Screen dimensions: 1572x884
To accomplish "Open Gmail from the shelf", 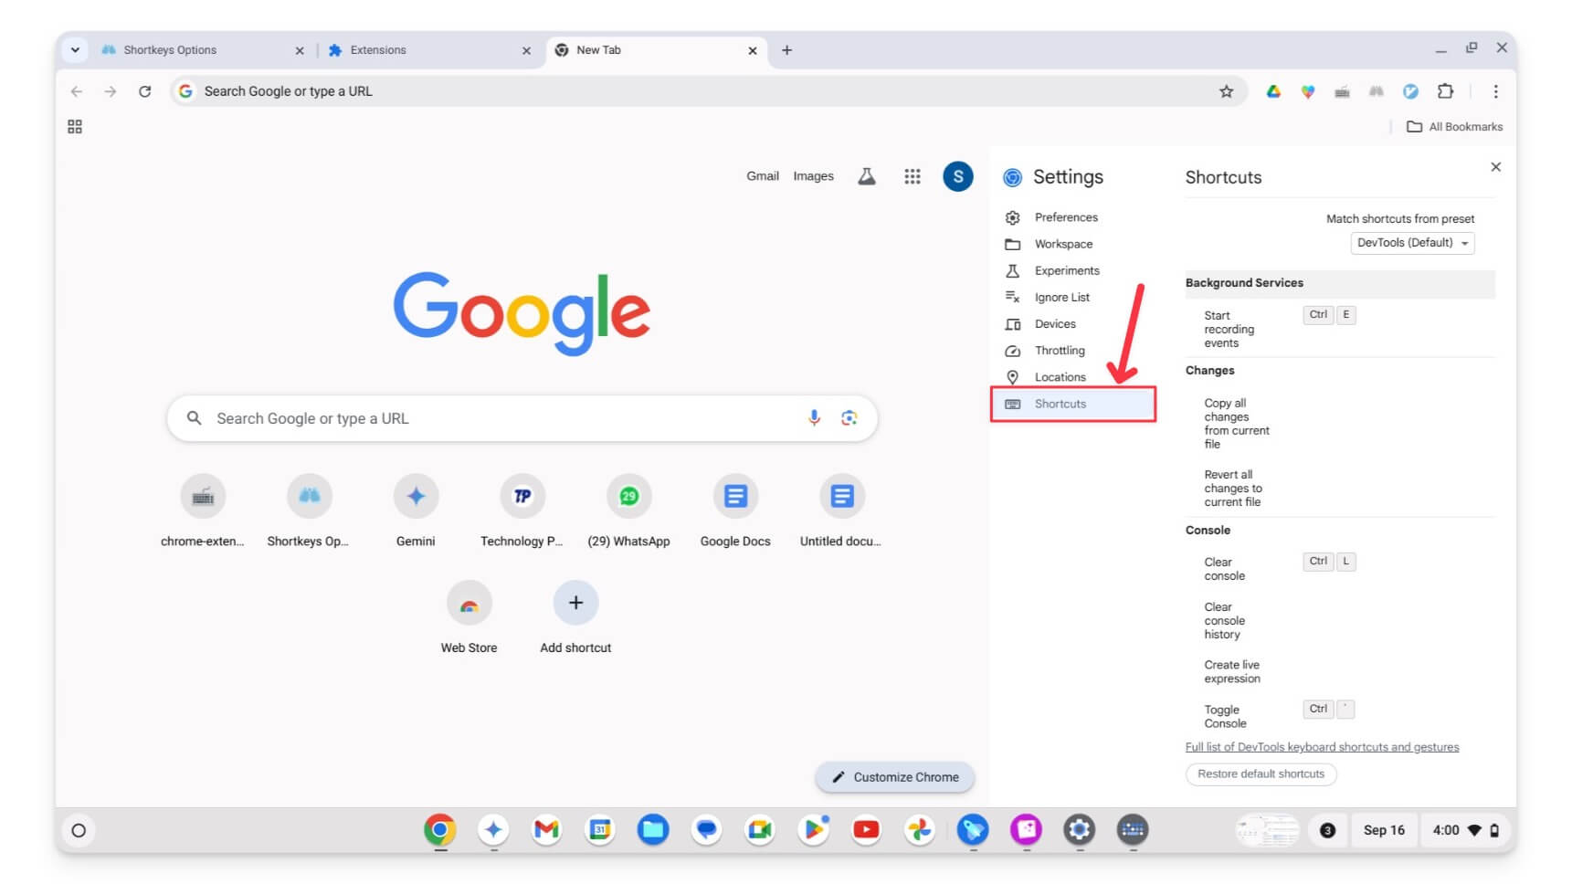I will click(546, 830).
